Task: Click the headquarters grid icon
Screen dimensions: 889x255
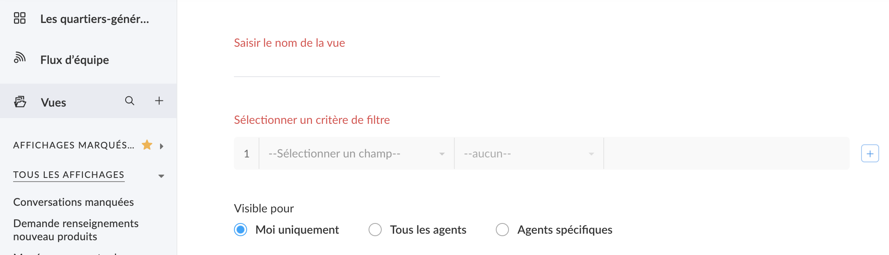Action: click(20, 18)
